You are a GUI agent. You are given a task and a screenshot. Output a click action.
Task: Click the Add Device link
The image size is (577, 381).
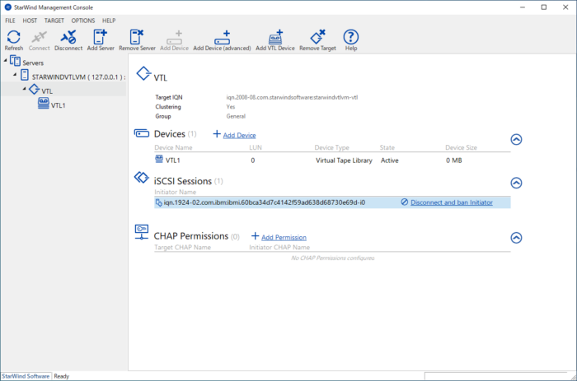click(239, 135)
